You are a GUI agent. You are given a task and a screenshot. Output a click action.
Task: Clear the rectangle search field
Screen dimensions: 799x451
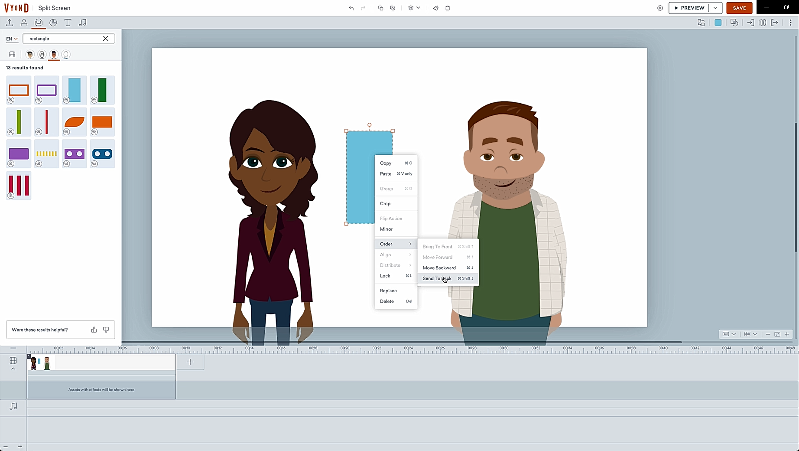106,39
